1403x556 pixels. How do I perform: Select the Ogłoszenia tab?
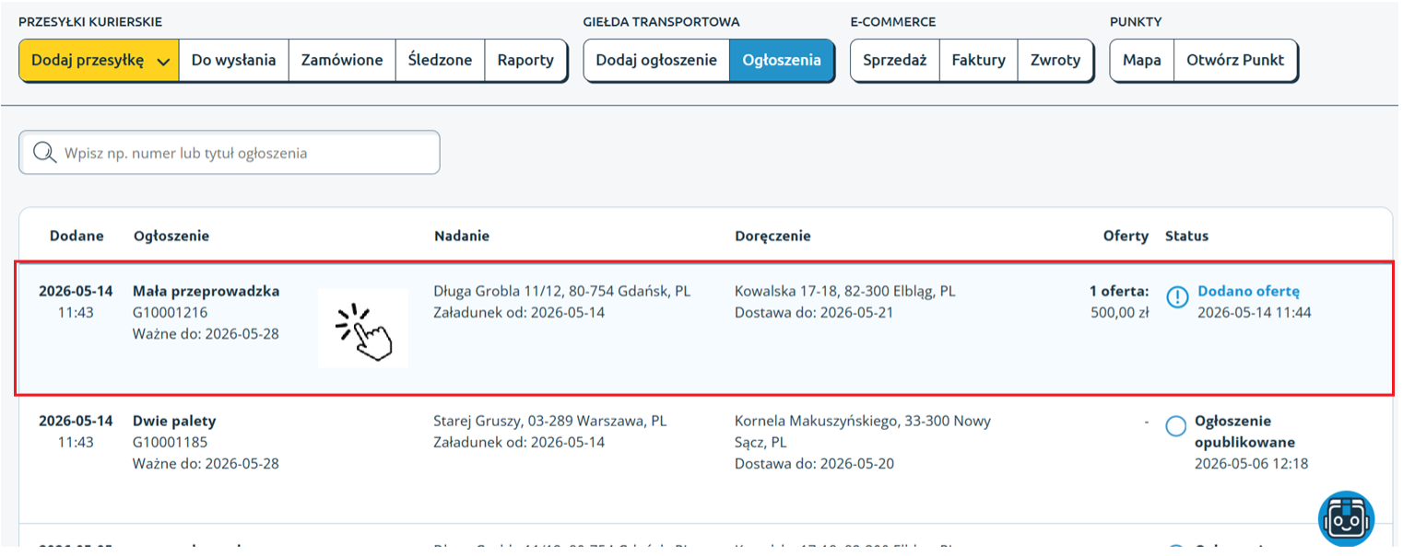coord(782,61)
